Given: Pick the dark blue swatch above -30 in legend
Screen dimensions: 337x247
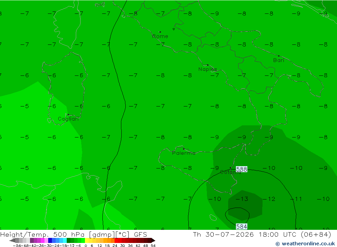Looking at the screenshot, I should 50,240.
